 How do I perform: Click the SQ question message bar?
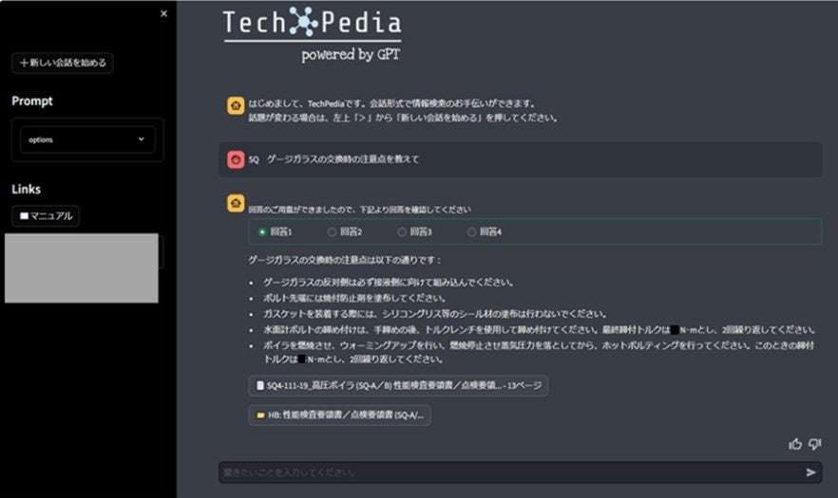[521, 159]
